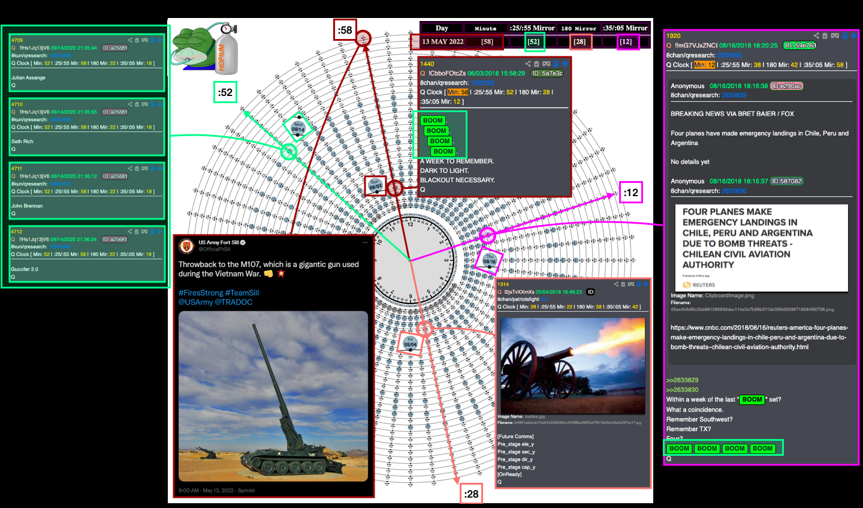The image size is (863, 508).
Task: Open the M107 gun photo in the tweet
Action: point(273,396)
